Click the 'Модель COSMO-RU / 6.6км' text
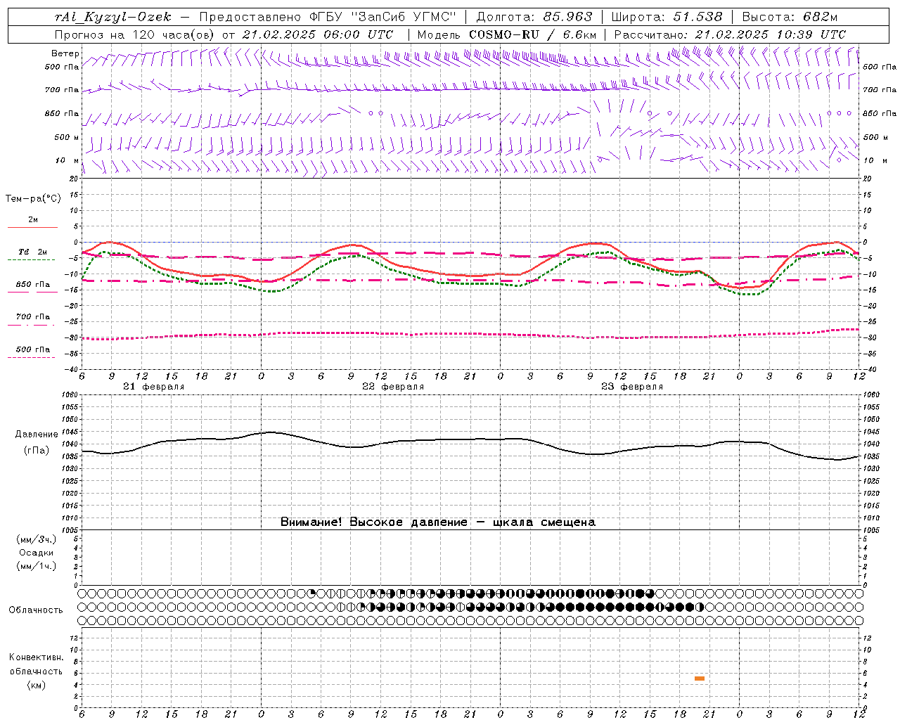This screenshot has height=720, width=900. point(507,34)
